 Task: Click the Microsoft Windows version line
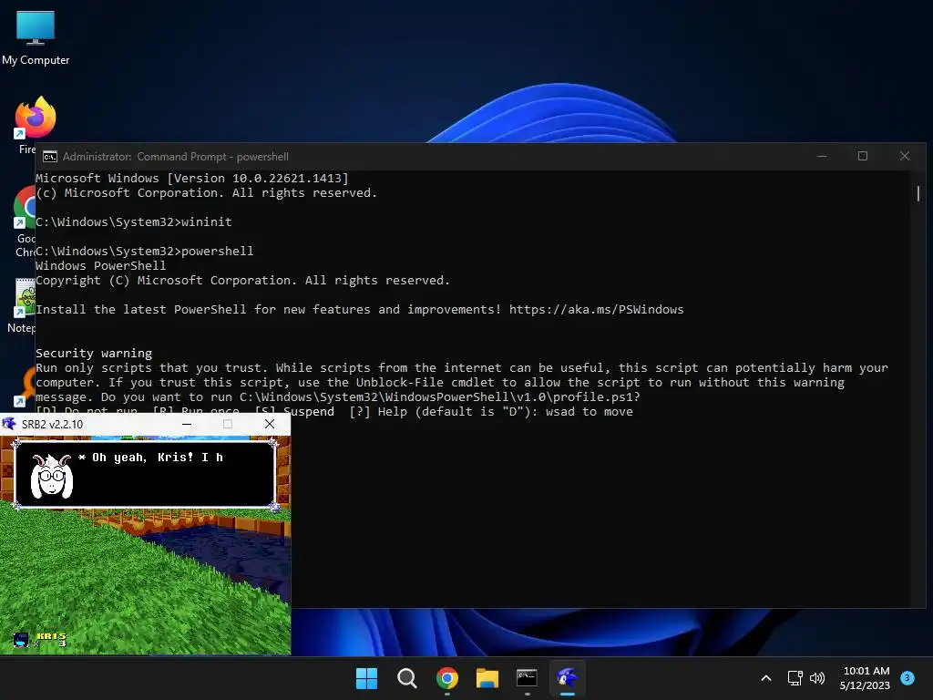click(192, 178)
